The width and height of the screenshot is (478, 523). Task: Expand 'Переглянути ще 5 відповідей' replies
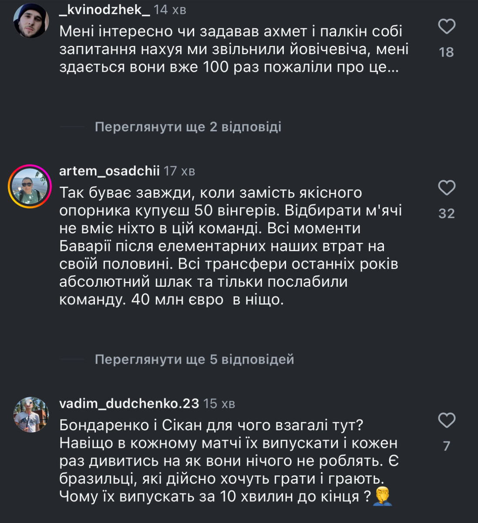click(194, 360)
